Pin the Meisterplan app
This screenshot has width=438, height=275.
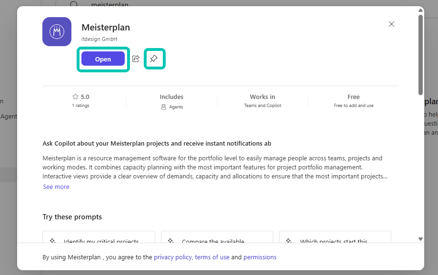(x=154, y=59)
